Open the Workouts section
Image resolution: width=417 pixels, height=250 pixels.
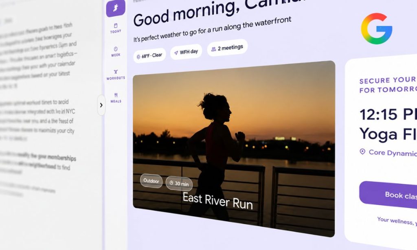tap(116, 75)
